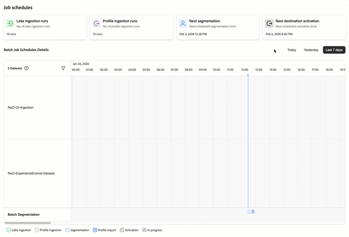Click the Segmentation legend swatch

pyautogui.click(x=67, y=230)
